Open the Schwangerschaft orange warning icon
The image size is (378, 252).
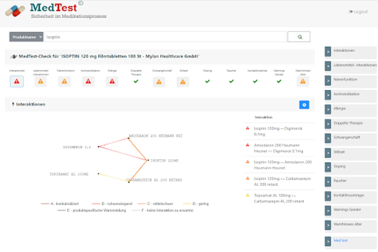pyautogui.click(x=159, y=82)
